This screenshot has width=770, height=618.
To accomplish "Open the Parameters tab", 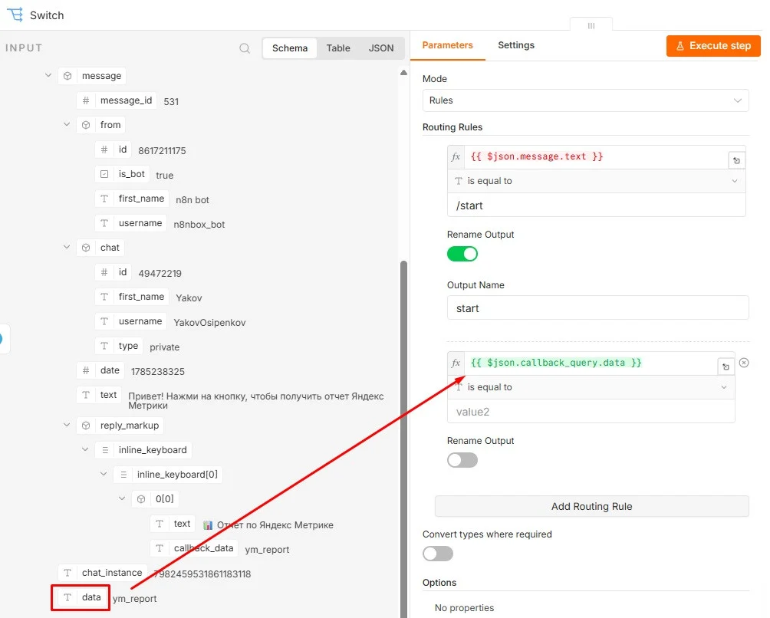I will 447,45.
